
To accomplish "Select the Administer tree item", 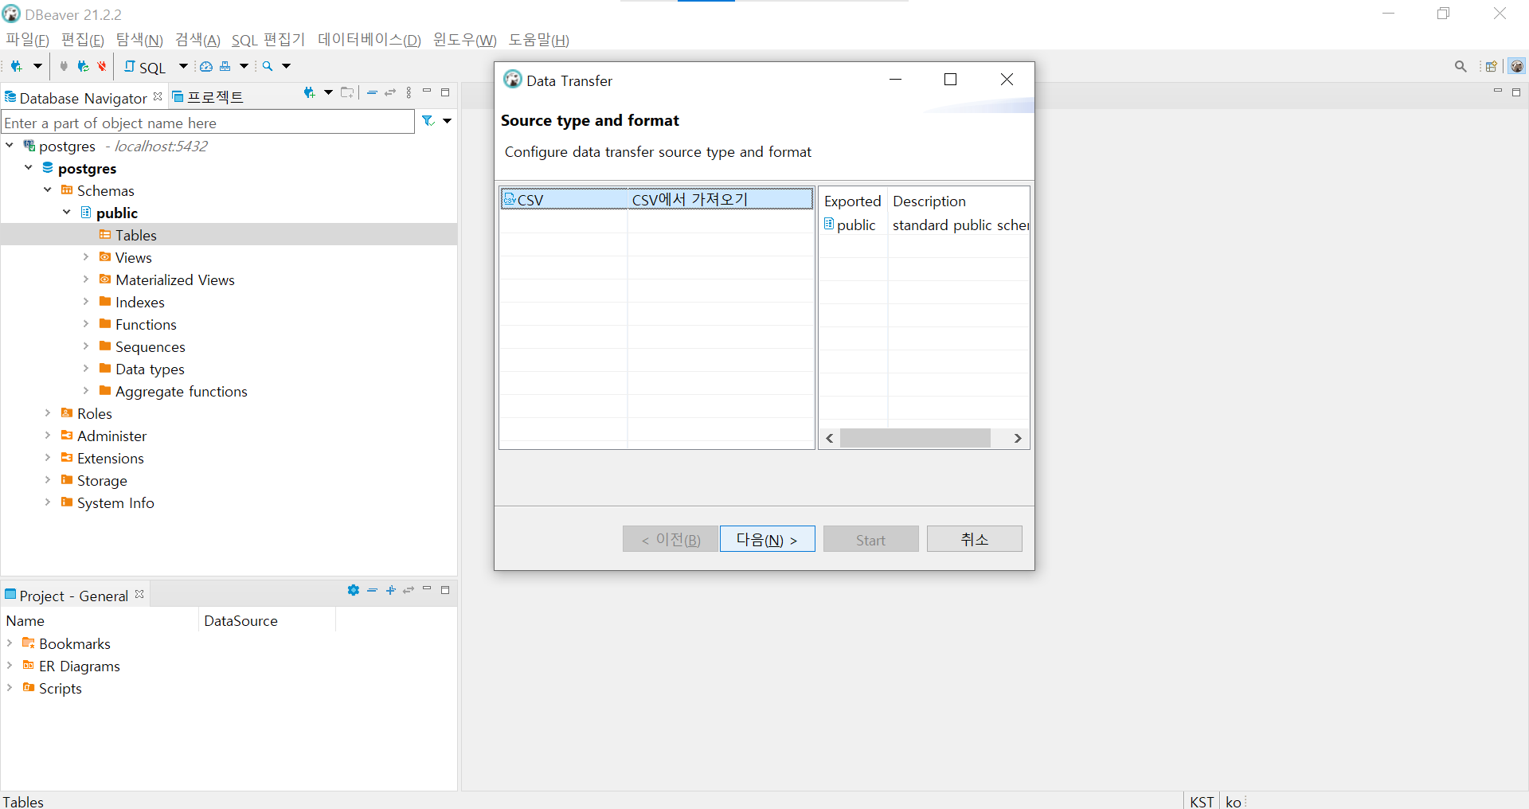I will (111, 436).
